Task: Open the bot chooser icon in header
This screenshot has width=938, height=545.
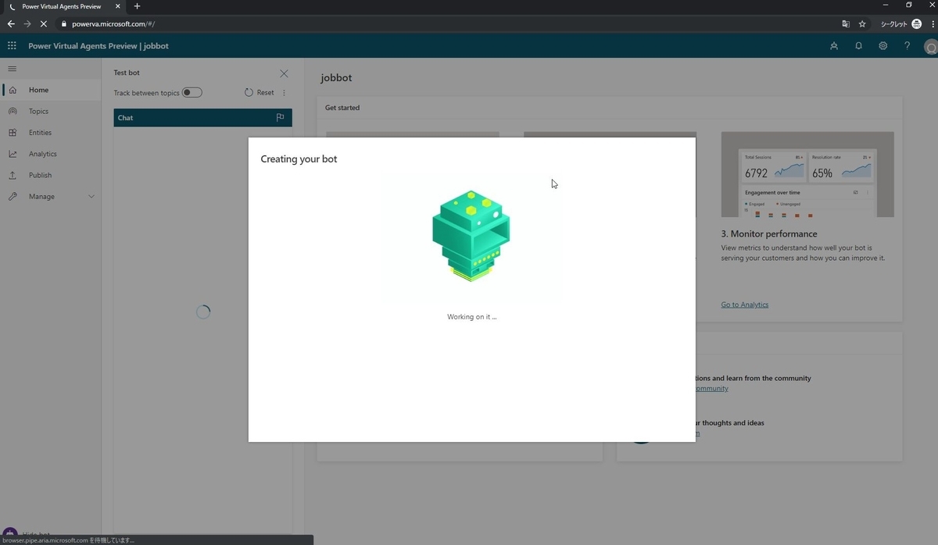Action: click(x=834, y=46)
